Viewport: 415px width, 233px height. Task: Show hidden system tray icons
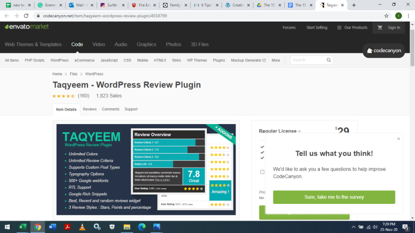[353, 227]
